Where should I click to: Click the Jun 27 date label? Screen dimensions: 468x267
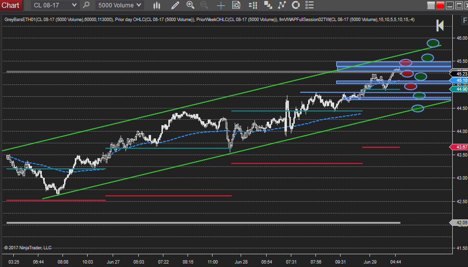[113, 262]
